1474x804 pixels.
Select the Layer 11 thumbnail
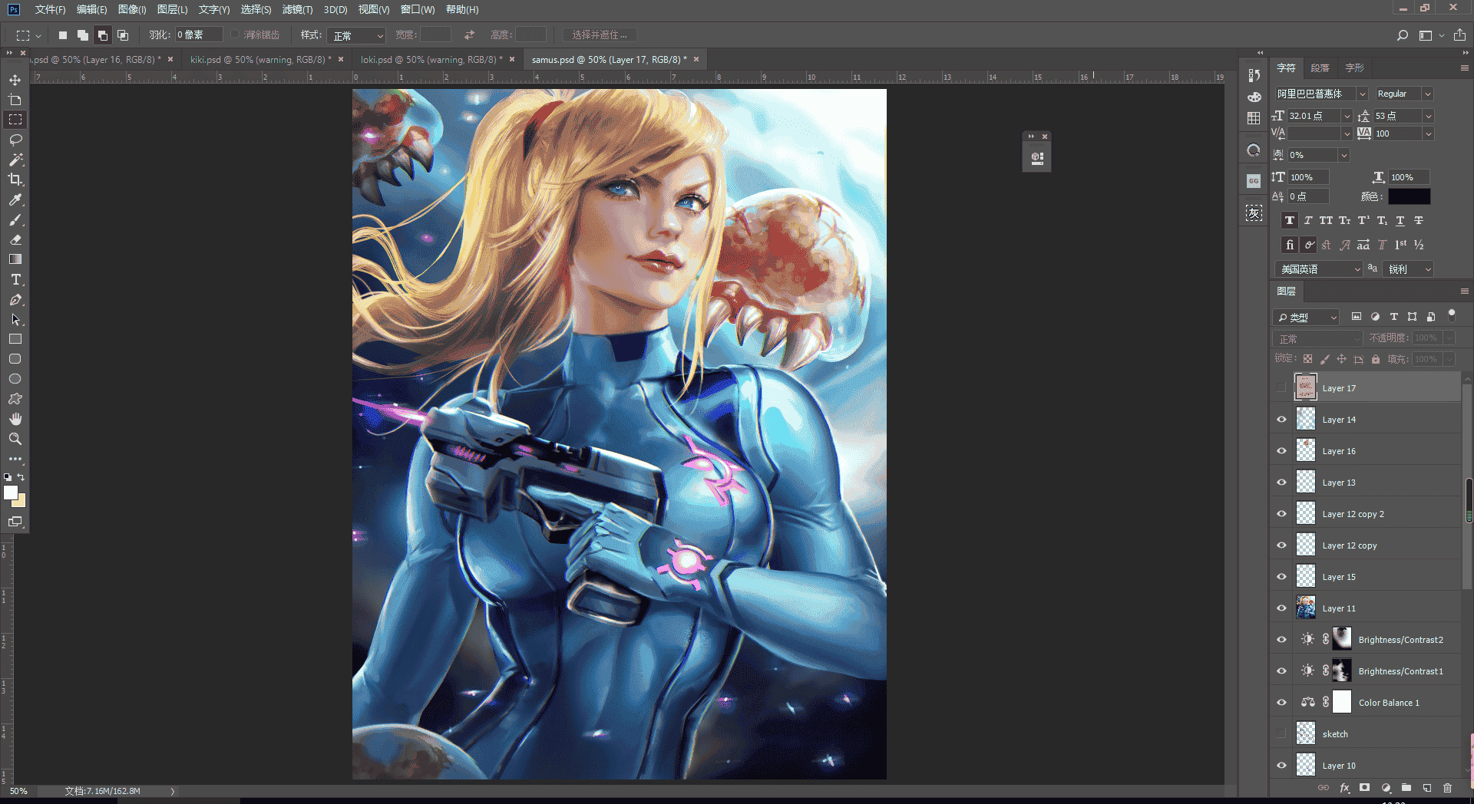click(x=1306, y=608)
